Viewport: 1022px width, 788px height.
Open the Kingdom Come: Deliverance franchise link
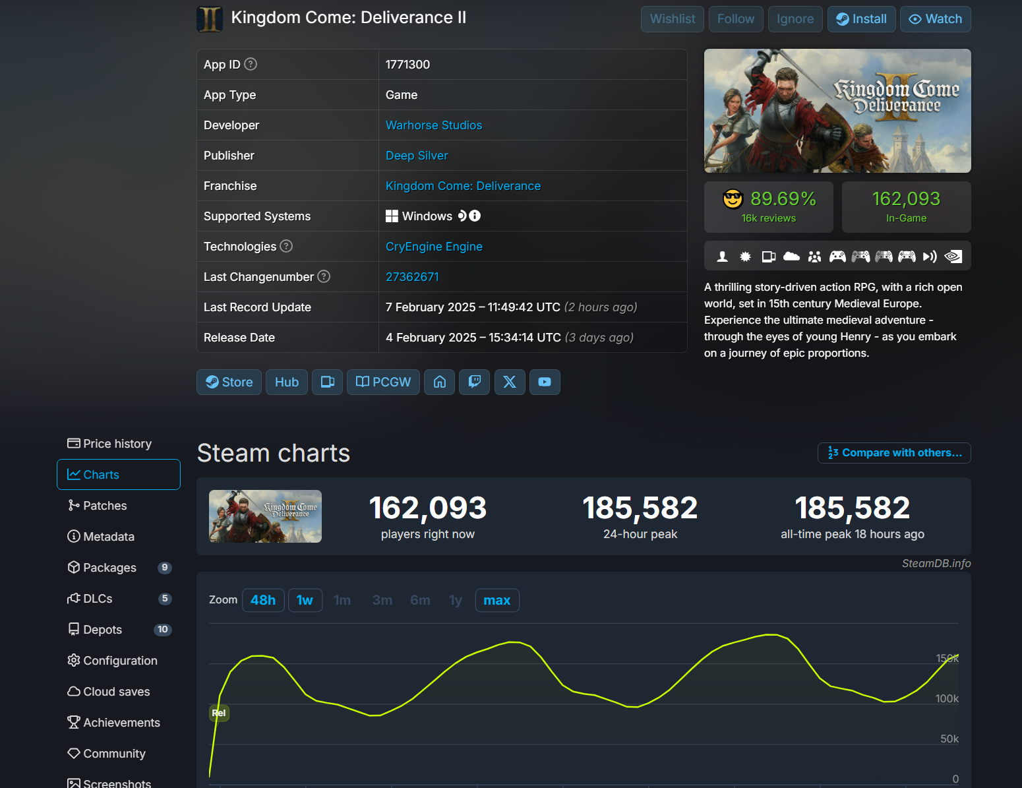click(x=463, y=186)
